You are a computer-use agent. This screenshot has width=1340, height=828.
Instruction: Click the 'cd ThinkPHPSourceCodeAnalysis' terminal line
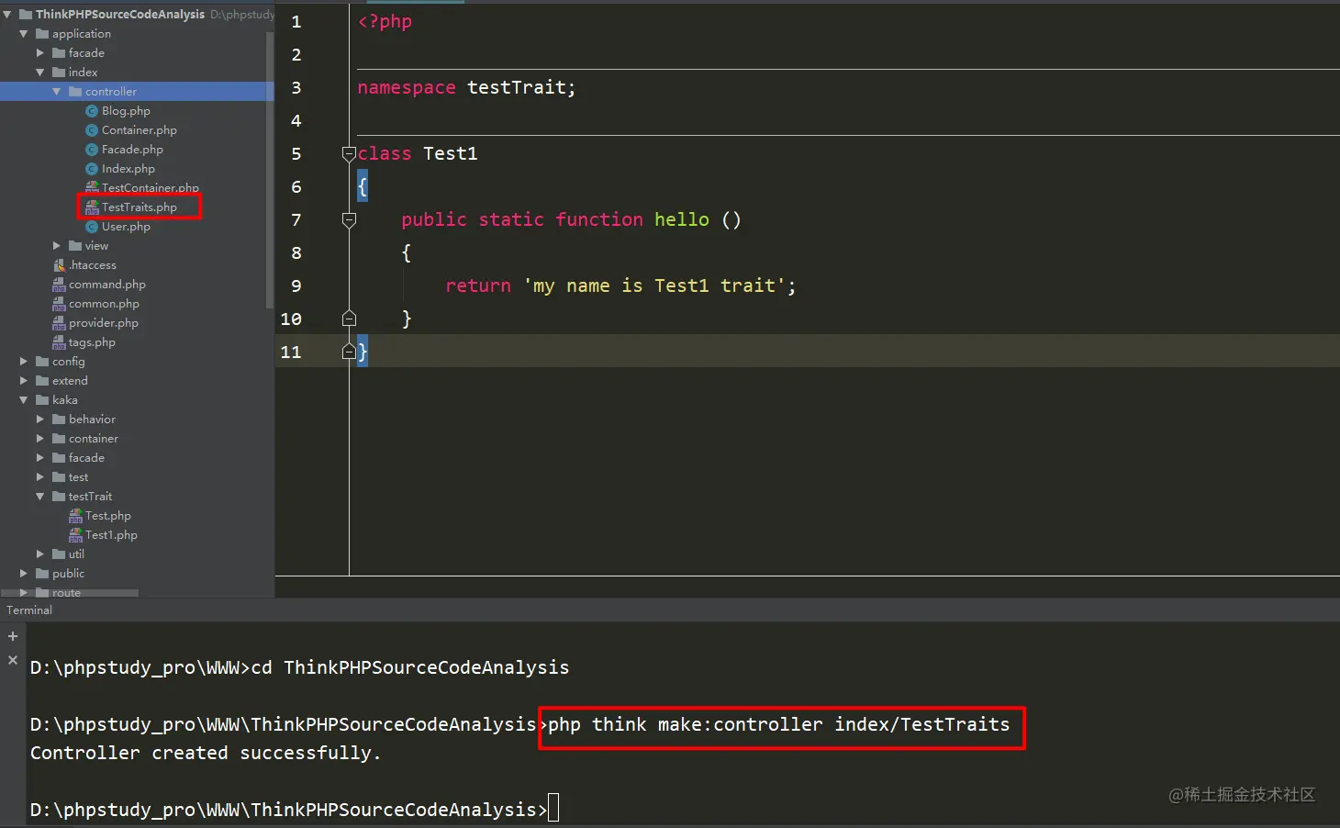click(410, 668)
